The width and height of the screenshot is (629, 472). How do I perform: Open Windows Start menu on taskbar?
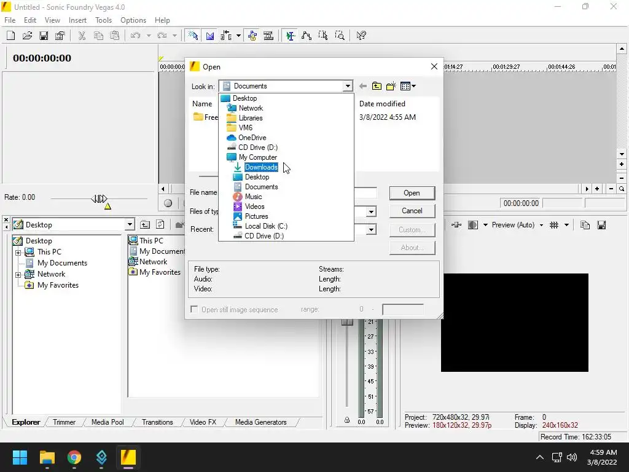point(20,457)
